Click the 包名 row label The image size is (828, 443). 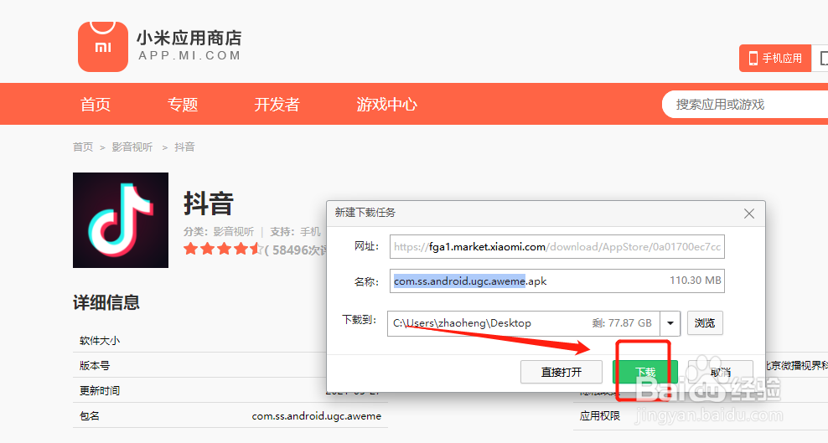pyautogui.click(x=89, y=416)
